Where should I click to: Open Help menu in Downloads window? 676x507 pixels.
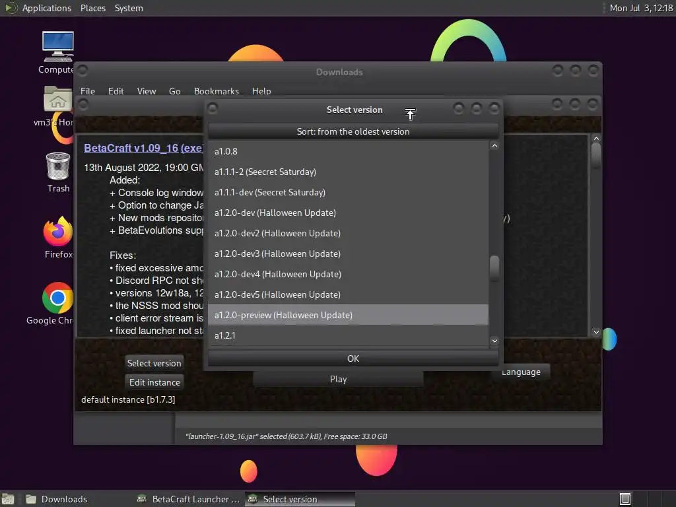click(261, 91)
